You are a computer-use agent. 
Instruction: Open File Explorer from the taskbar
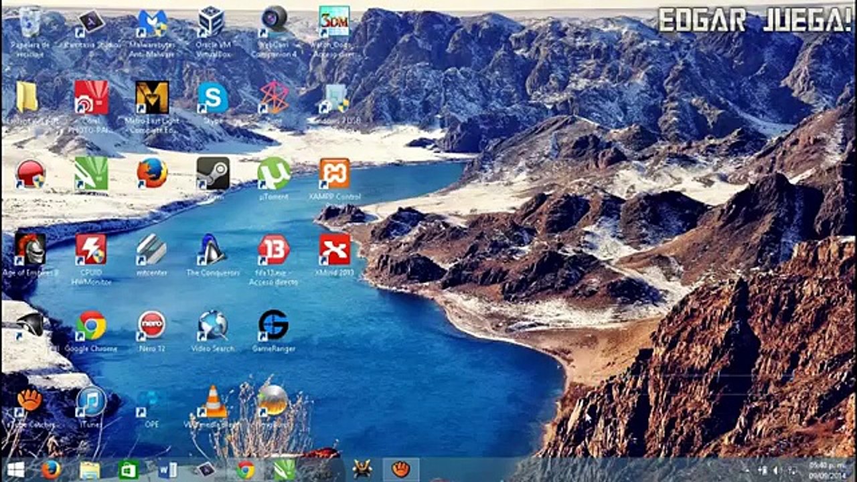90,470
